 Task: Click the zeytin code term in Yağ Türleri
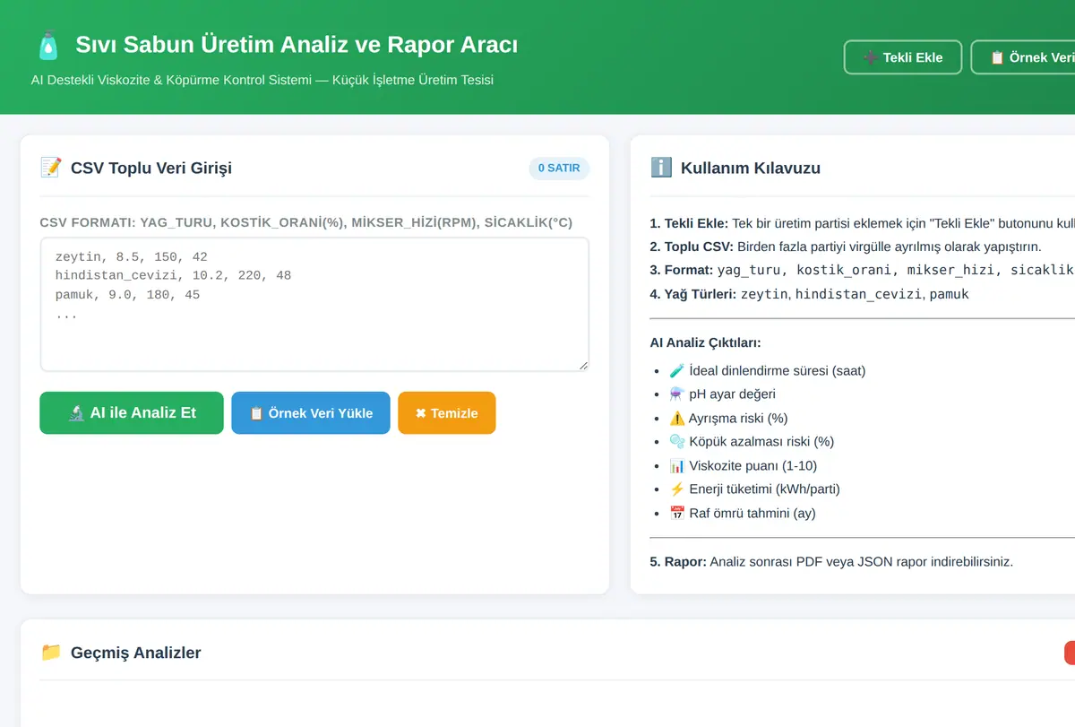(764, 294)
